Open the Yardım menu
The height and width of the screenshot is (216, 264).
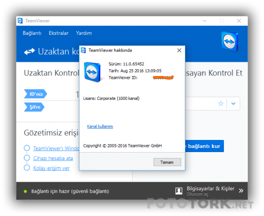(x=84, y=33)
